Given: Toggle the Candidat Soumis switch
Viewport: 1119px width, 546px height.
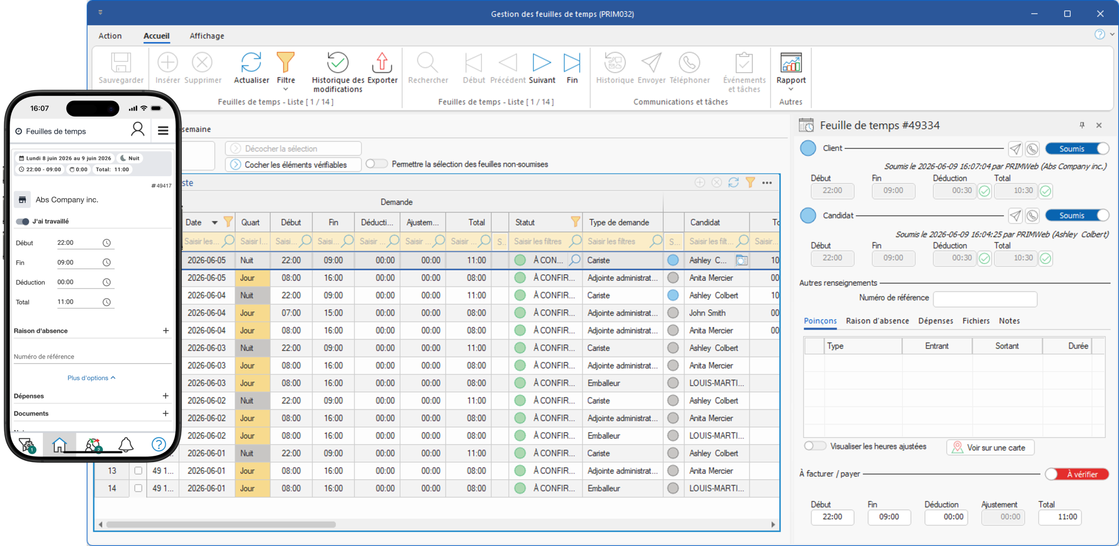Looking at the screenshot, I should (1077, 216).
